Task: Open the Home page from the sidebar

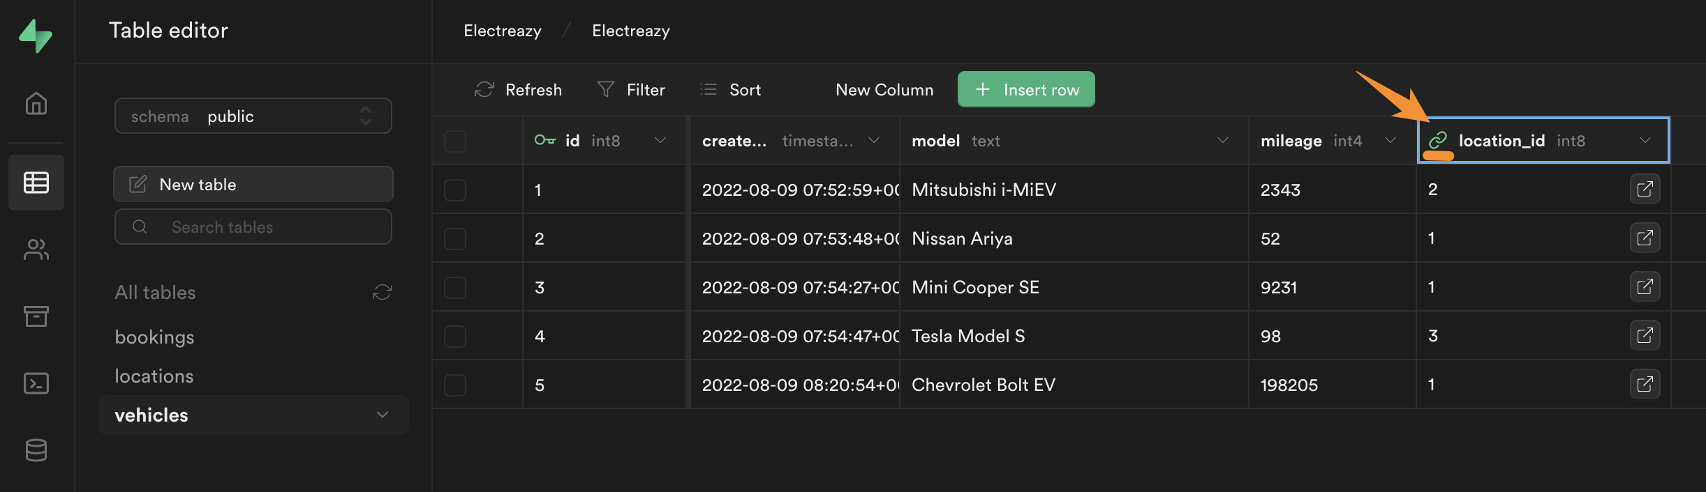Action: tap(36, 103)
